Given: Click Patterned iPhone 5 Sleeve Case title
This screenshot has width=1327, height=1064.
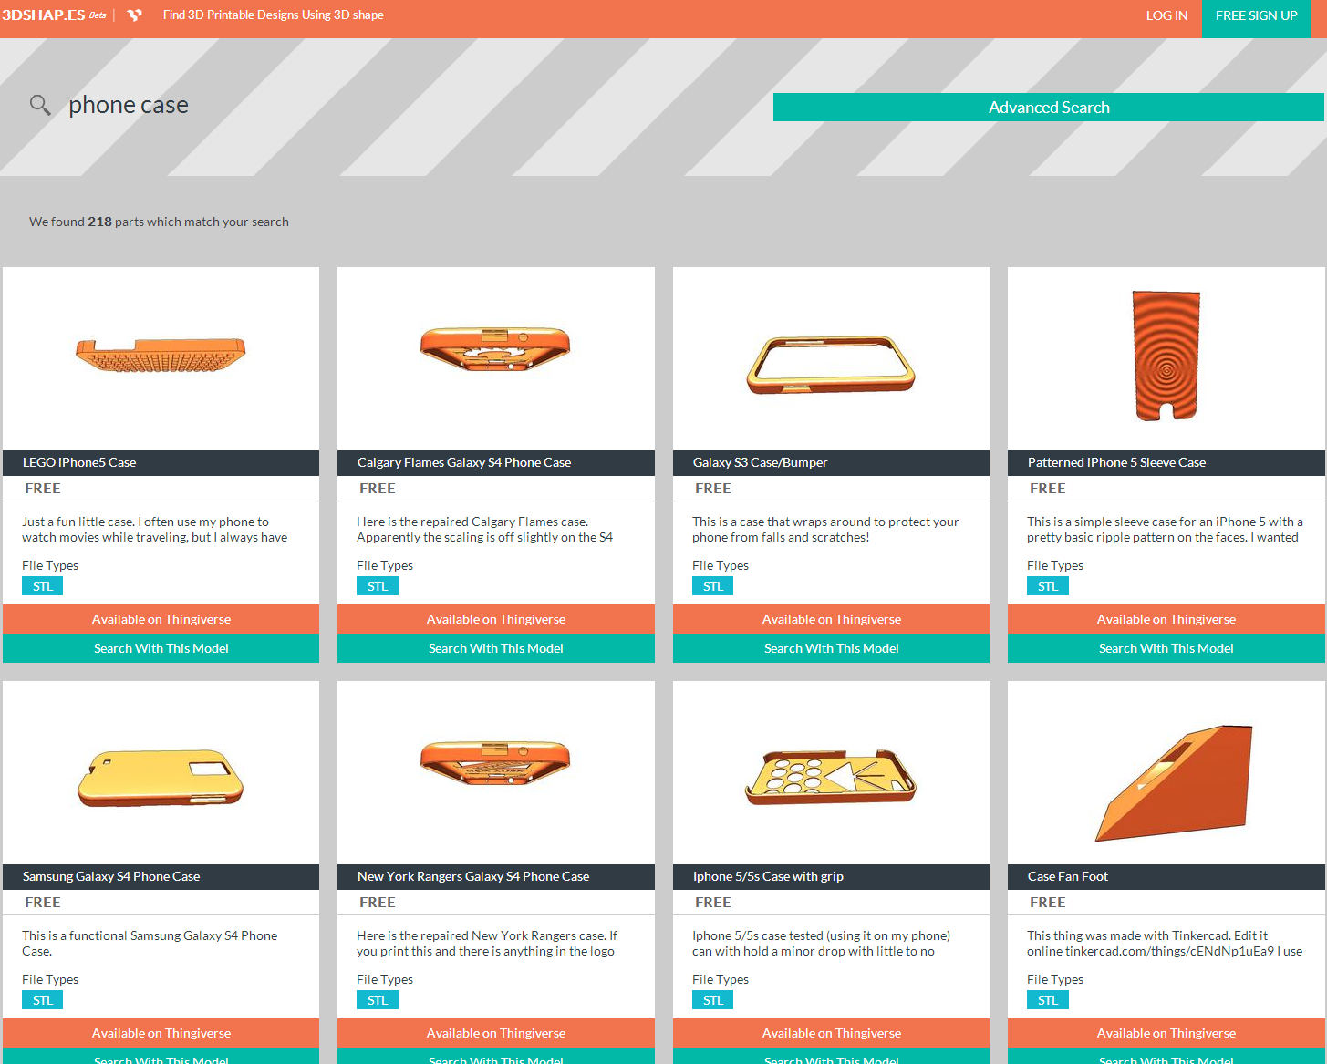Looking at the screenshot, I should [1116, 462].
